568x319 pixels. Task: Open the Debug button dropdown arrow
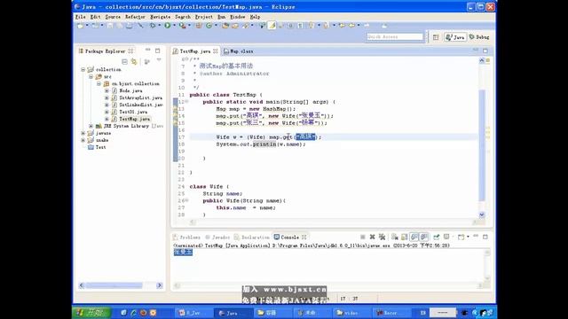pos(160,26)
